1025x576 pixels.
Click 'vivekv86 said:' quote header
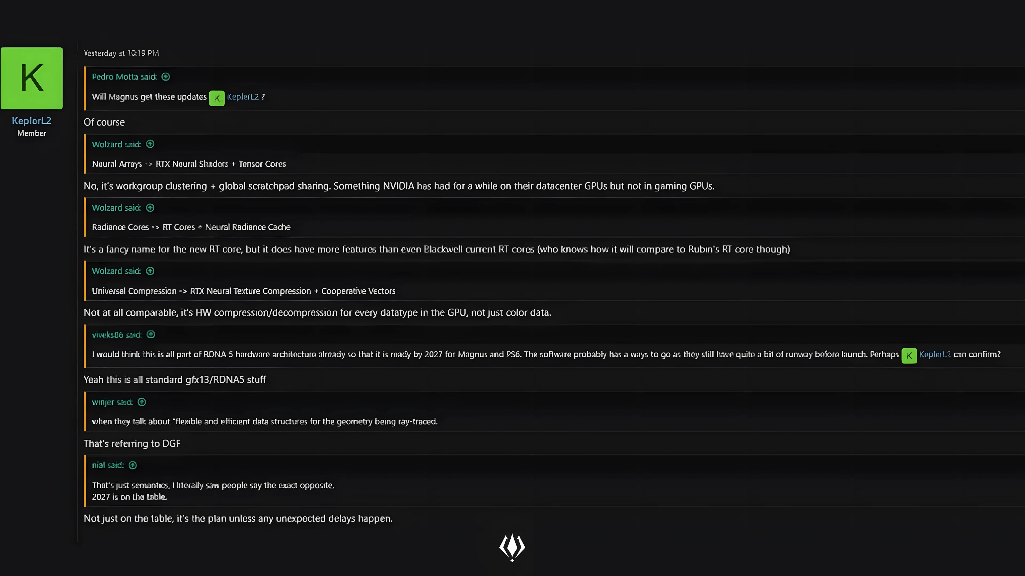point(117,335)
